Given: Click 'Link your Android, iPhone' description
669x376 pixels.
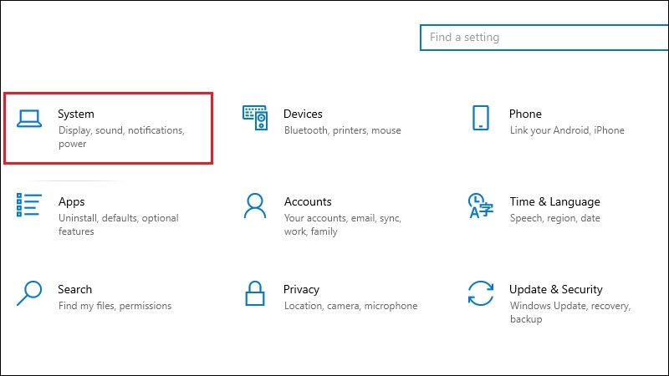Looking at the screenshot, I should (567, 130).
